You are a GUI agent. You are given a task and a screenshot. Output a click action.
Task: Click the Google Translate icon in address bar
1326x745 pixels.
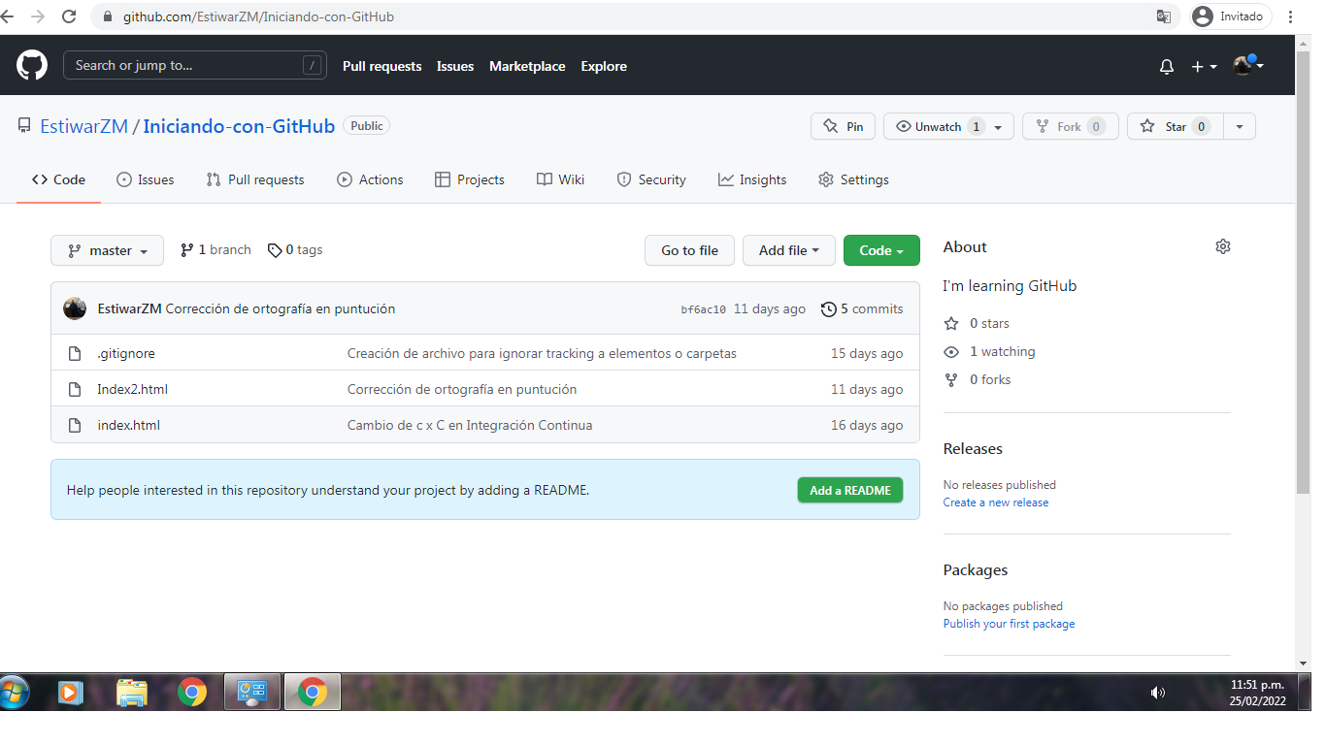[1163, 16]
